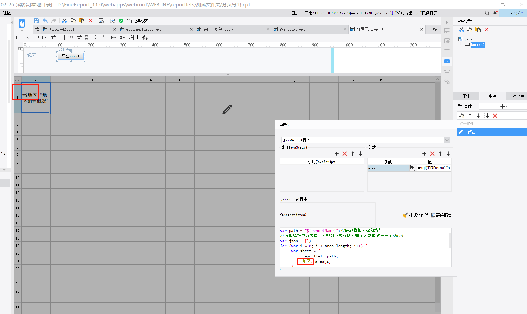The image size is (527, 314).
Task: Undo the last action in toolbar
Action: pyautogui.click(x=45, y=21)
